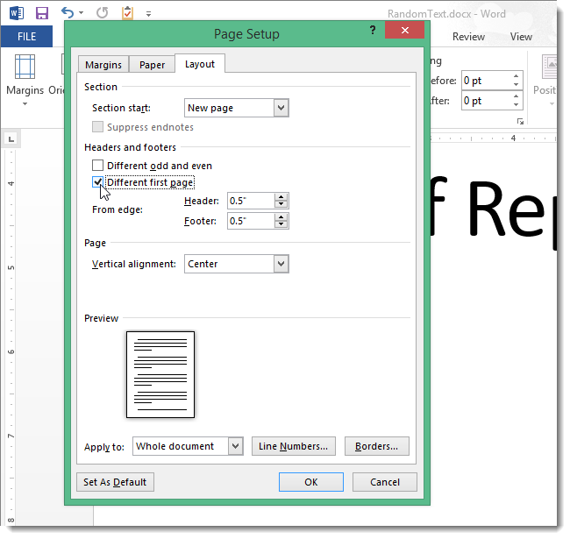
Task: Decrease the Header distance value
Action: tap(281, 204)
